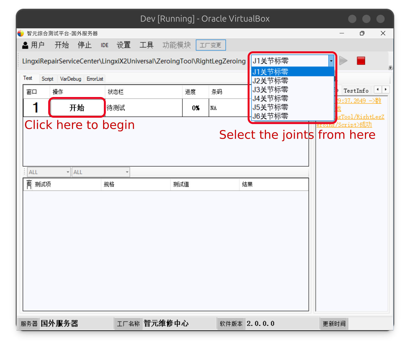Click the toolbar overflow arrow icon

(x=391, y=68)
